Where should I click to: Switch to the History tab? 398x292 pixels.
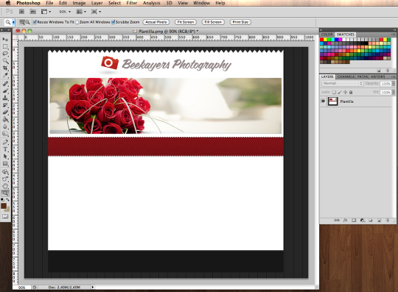point(377,76)
